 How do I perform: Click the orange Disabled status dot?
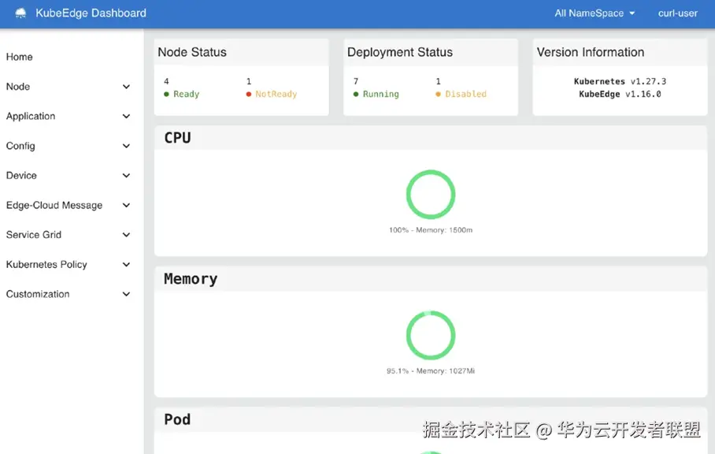[x=438, y=95]
